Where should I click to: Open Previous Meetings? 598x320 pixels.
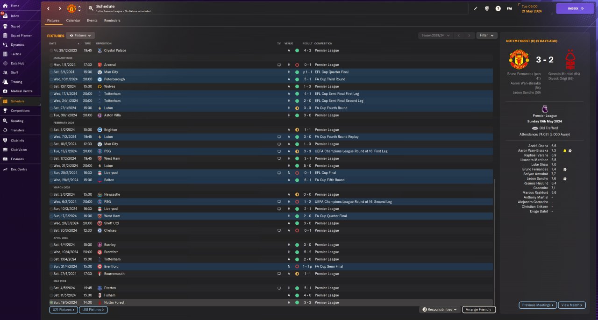coord(538,305)
